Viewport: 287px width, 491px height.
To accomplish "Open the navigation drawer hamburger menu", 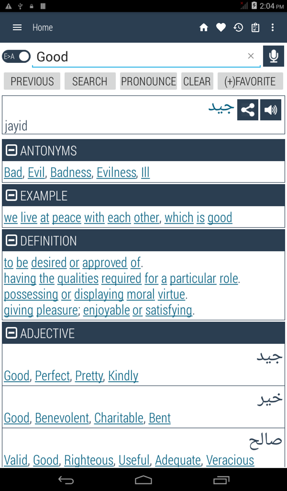I will click(x=17, y=27).
